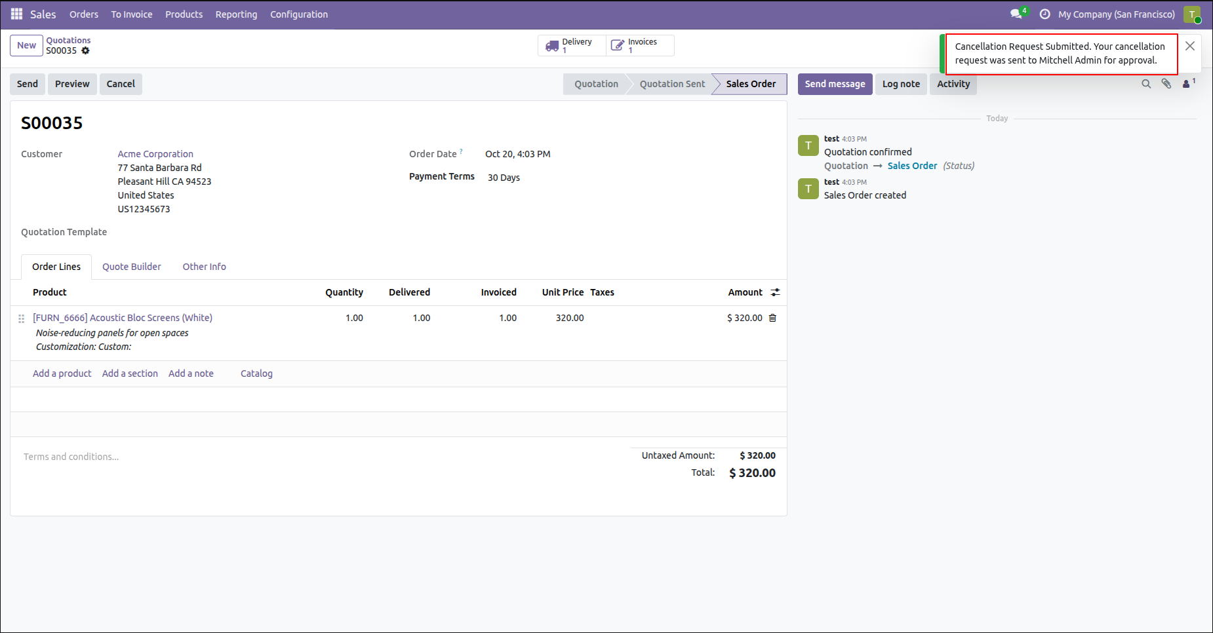The image size is (1213, 633).
Task: Open the Delivery truck smart button
Action: [572, 45]
